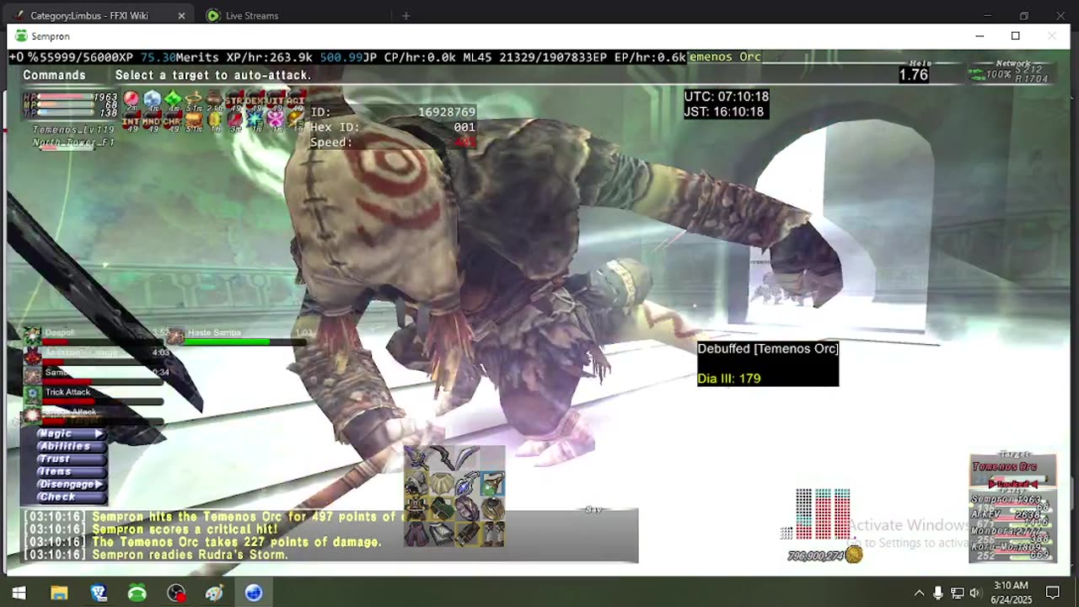The image size is (1079, 607).
Task: Select the CHR boost status icon
Action: (173, 120)
